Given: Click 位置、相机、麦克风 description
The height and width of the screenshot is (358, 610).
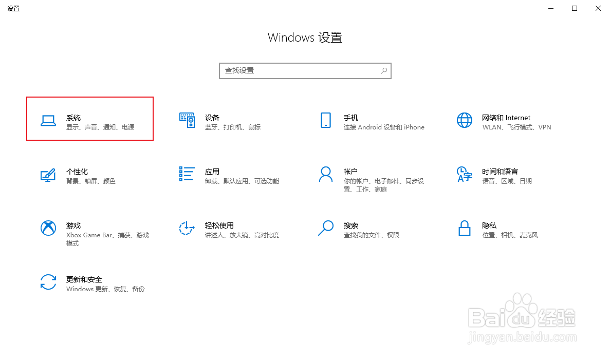Looking at the screenshot, I should [x=510, y=235].
